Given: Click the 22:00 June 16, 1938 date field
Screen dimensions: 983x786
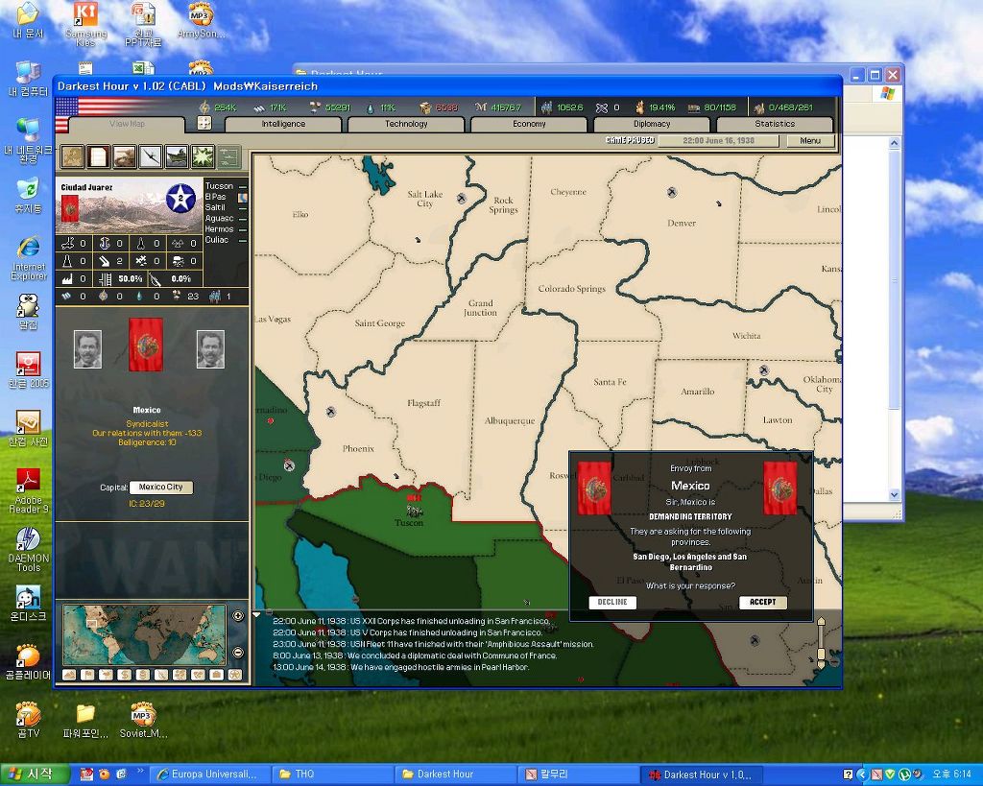Looking at the screenshot, I should coord(718,141).
